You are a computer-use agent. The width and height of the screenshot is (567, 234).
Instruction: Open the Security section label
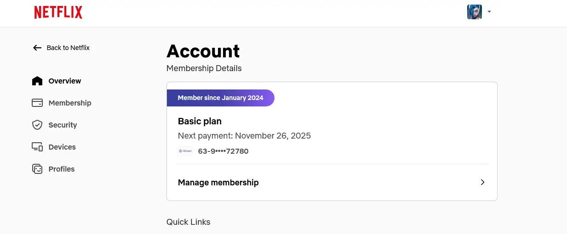[x=63, y=125]
